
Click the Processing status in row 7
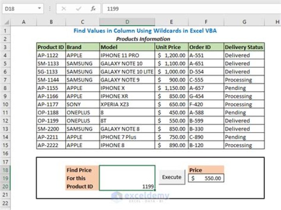pyautogui.click(x=244, y=80)
